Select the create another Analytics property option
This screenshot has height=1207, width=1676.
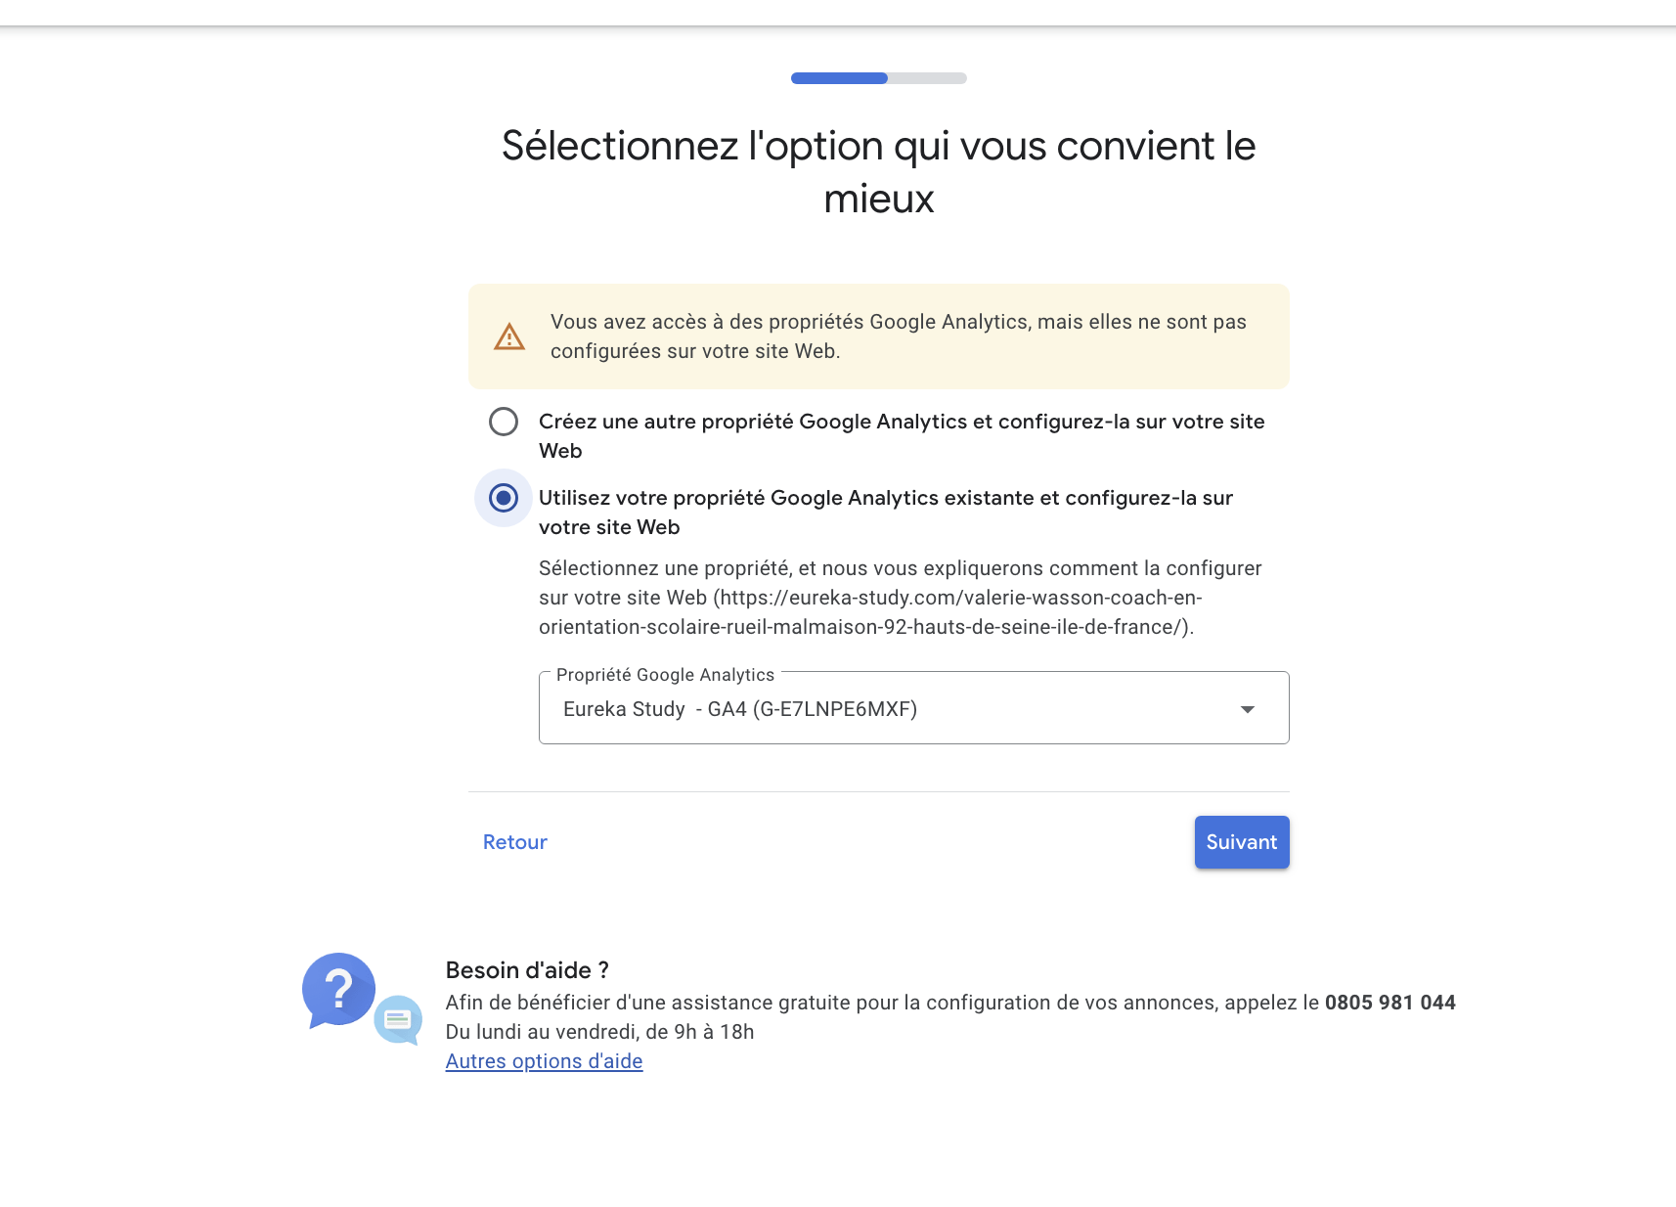(504, 422)
